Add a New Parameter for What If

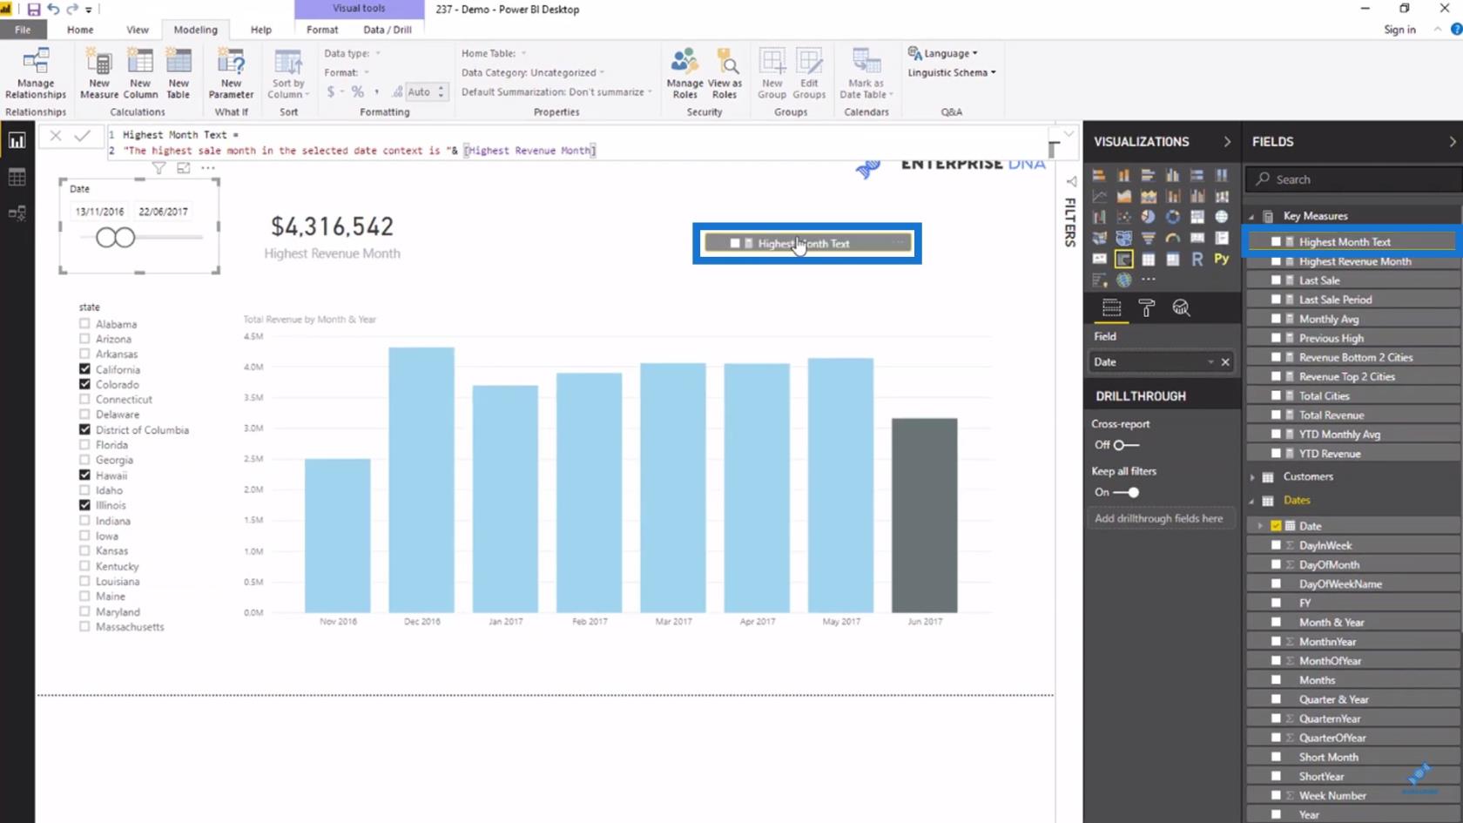pos(231,74)
